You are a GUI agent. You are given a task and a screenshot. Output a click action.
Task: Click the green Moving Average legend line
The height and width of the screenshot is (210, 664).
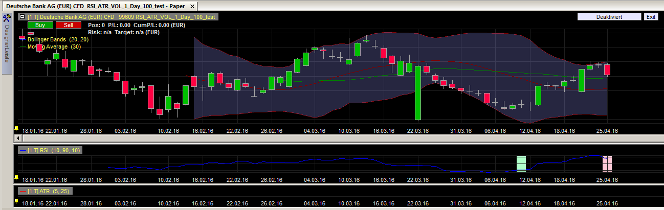pyautogui.click(x=23, y=47)
